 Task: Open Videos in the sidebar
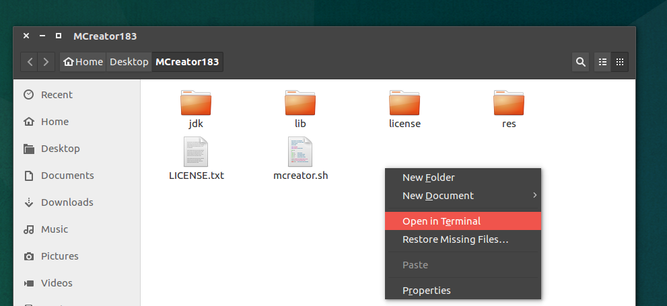click(x=77, y=283)
